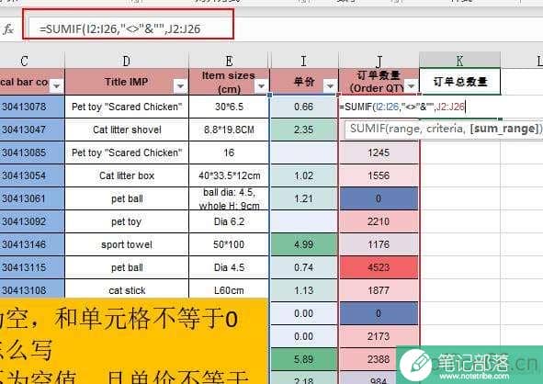The image size is (543, 384).
Task: Open the Title IMP filter dropdown
Action: (180, 85)
